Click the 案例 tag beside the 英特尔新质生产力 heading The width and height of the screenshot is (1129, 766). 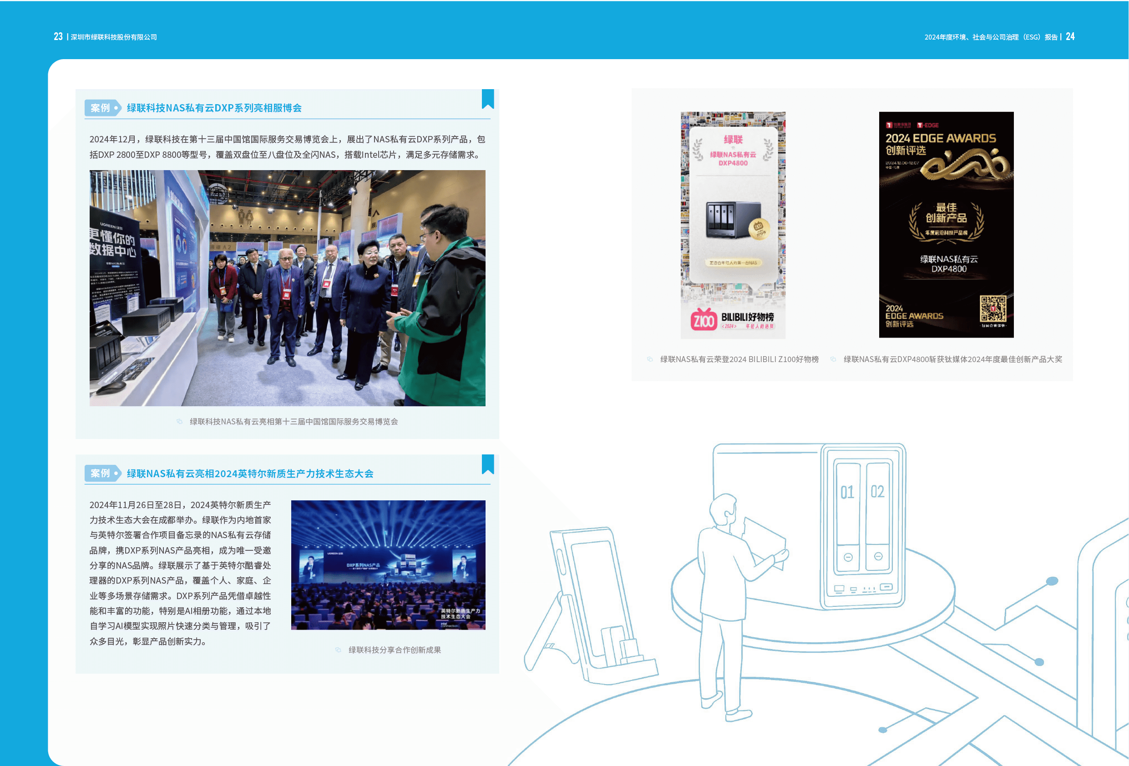[x=102, y=473]
